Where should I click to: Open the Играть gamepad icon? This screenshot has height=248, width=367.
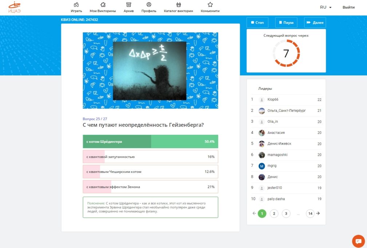click(76, 5)
